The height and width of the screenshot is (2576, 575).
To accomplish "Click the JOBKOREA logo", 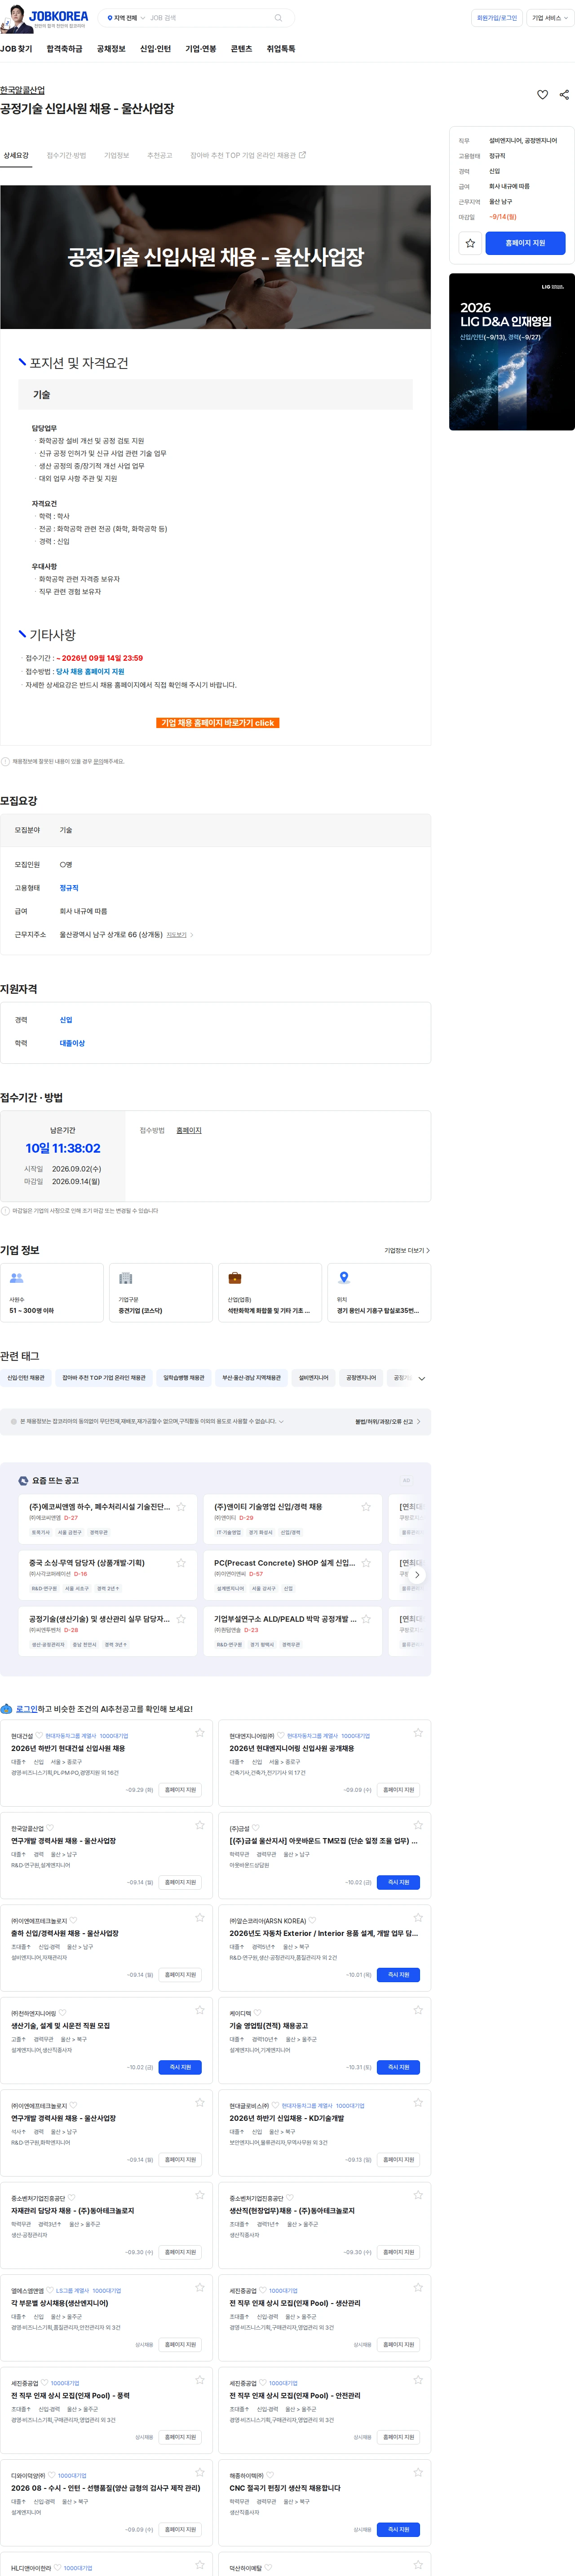I will click(x=58, y=17).
